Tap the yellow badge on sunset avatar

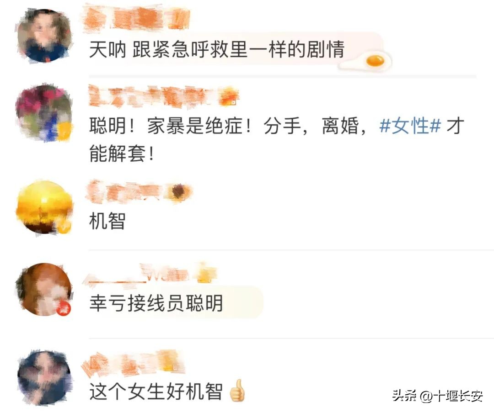pos(63,226)
